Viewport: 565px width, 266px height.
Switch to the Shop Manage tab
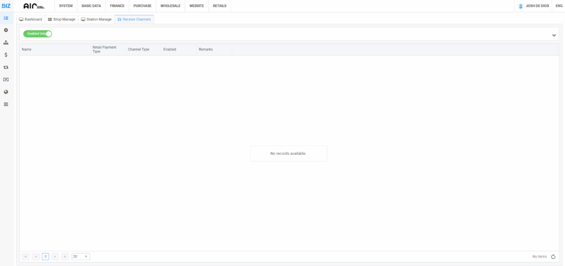coord(61,19)
